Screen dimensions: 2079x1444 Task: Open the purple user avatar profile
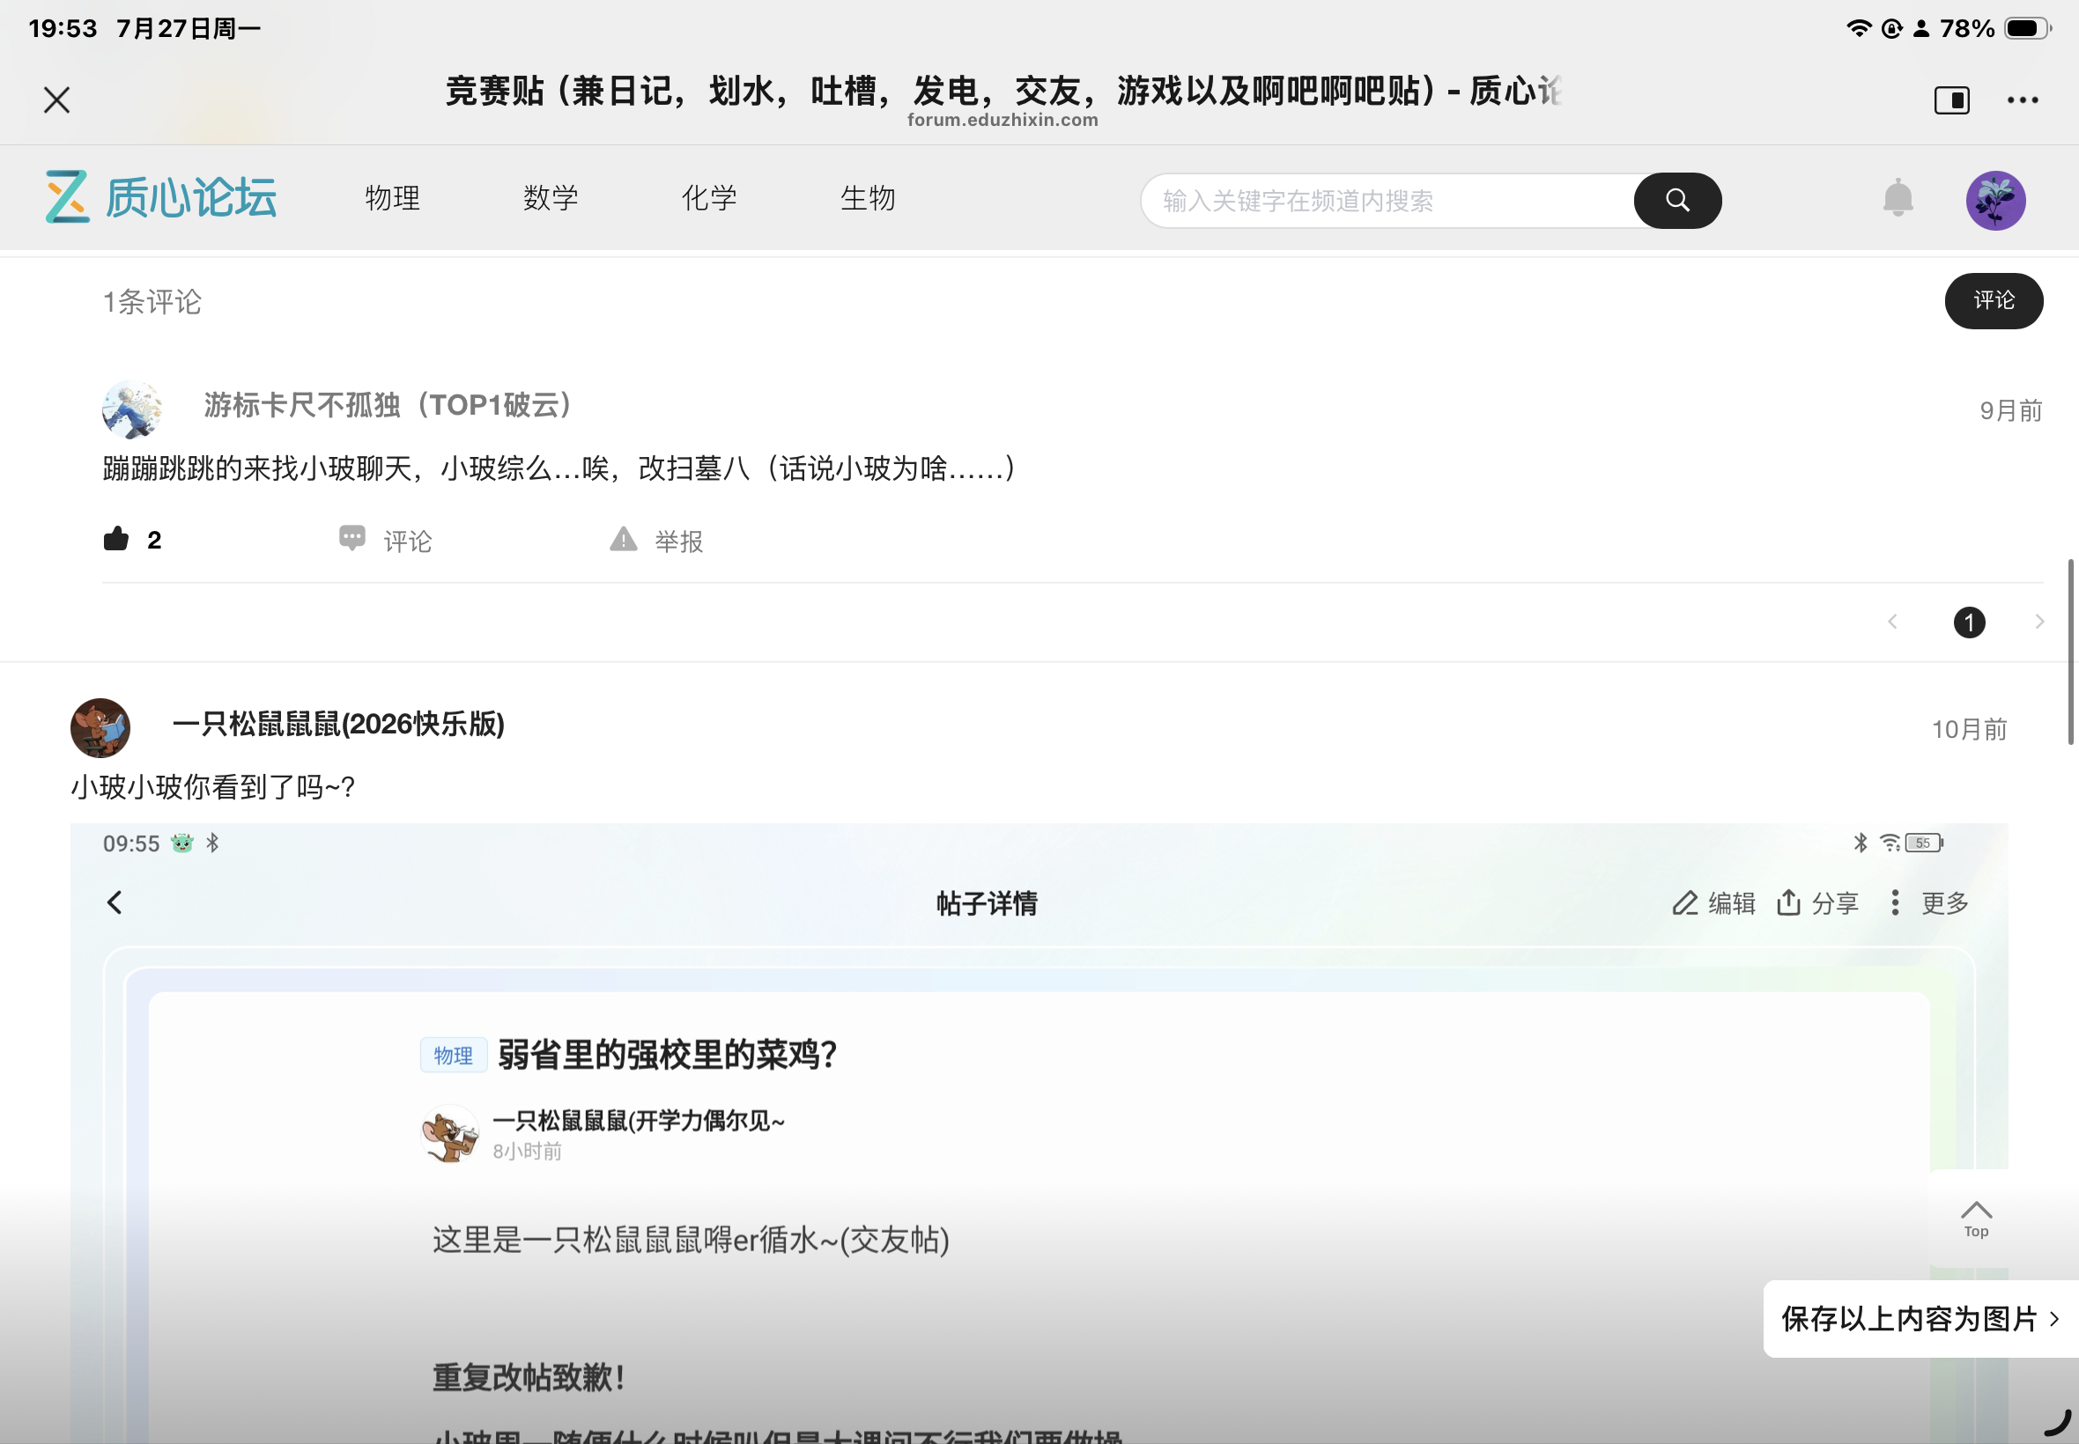1994,200
